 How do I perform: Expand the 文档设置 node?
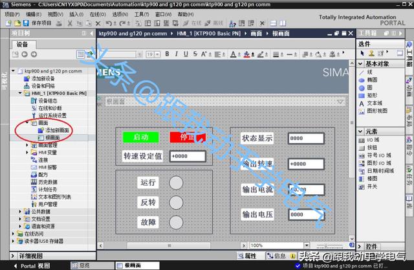tap(20, 219)
